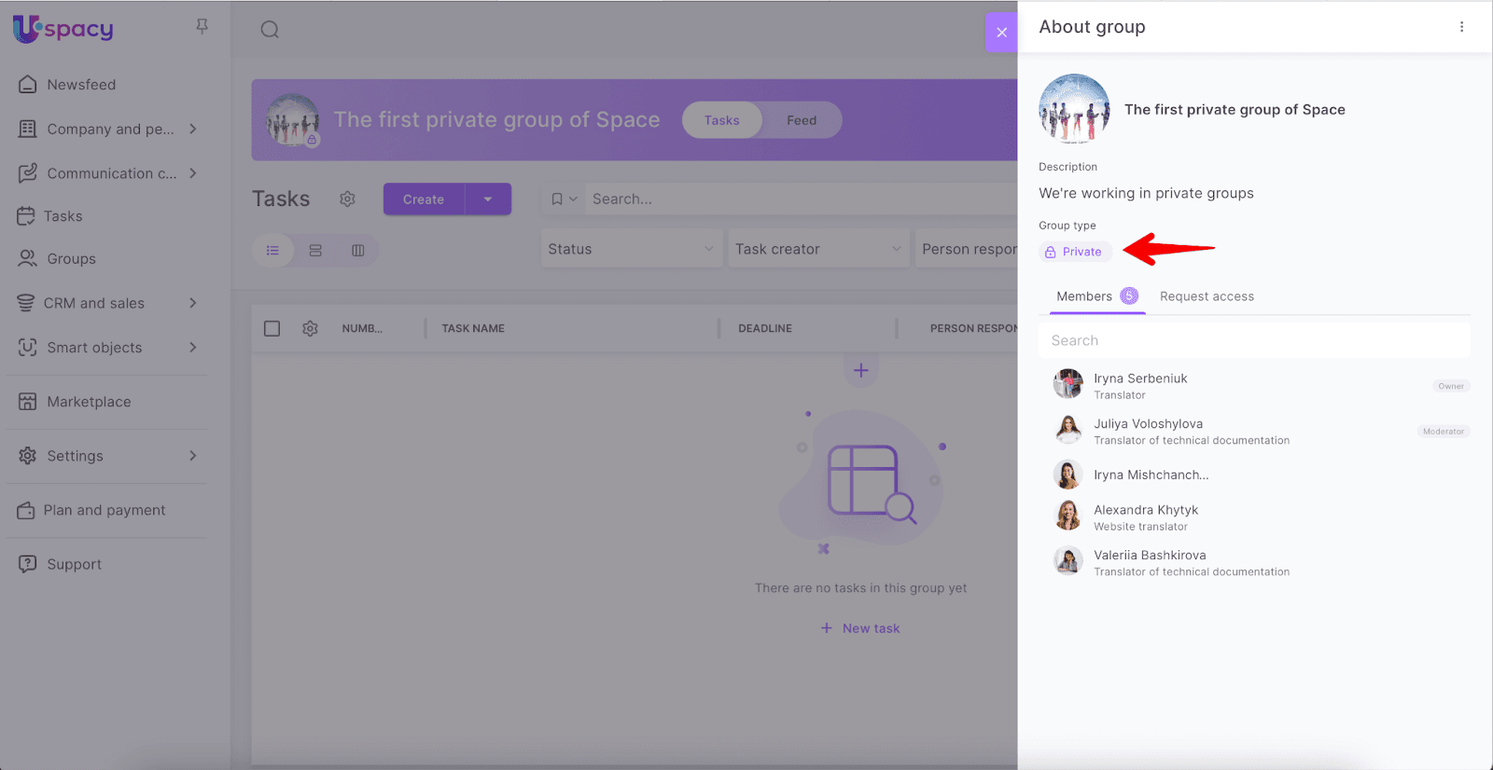Image resolution: width=1493 pixels, height=770 pixels.
Task: Toggle to the Feed view
Action: pos(801,120)
